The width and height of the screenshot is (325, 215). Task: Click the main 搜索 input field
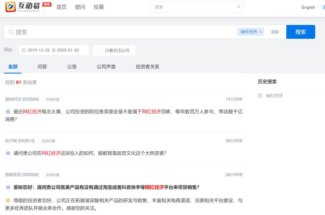coord(121,32)
